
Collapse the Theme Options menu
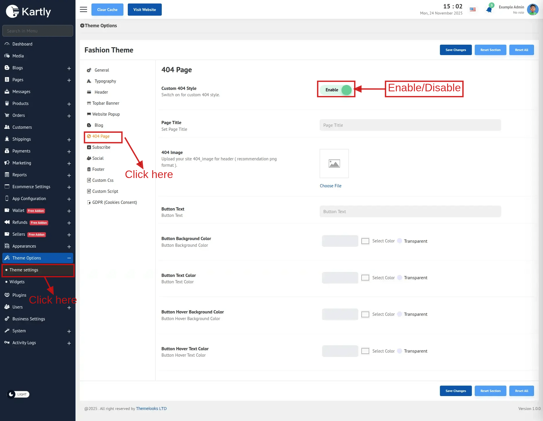coord(69,258)
